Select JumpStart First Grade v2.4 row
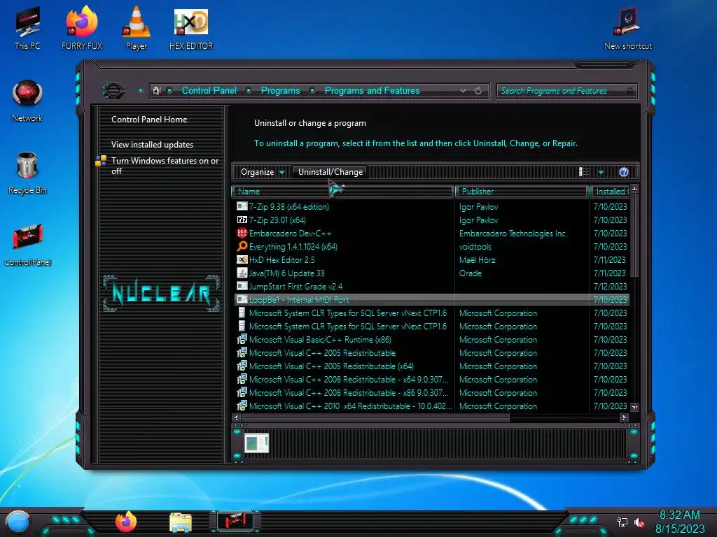The image size is (717, 537). pos(431,287)
